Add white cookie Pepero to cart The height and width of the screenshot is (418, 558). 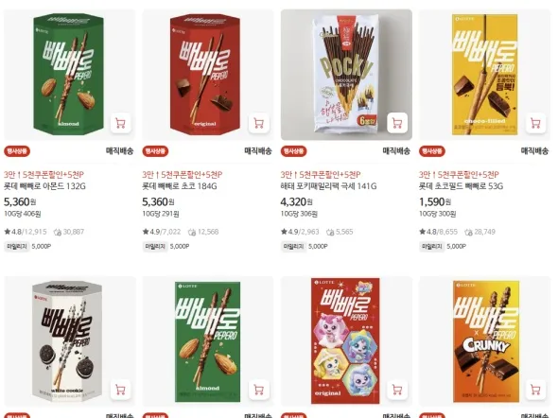coord(120,390)
